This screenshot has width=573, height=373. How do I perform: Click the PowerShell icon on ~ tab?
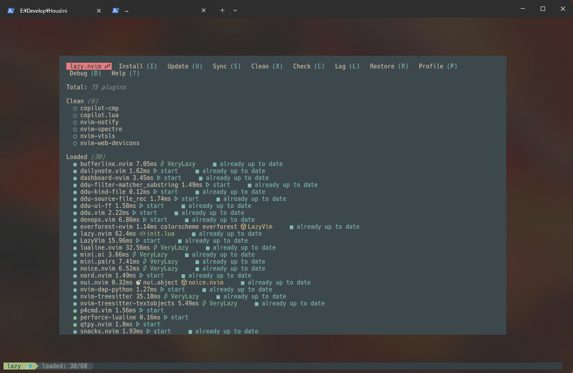(116, 10)
